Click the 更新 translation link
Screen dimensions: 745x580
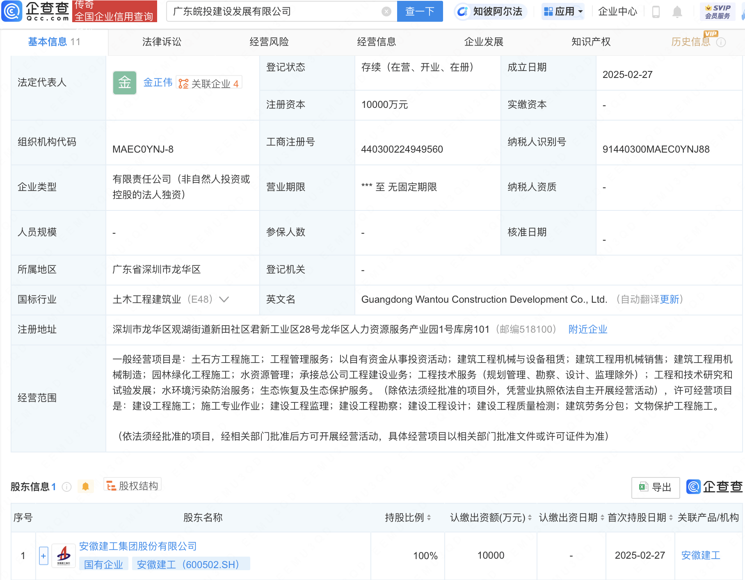pos(670,299)
